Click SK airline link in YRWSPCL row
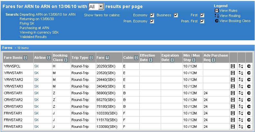Image resolution: width=255 pixels, height=132 pixels. click(x=36, y=66)
